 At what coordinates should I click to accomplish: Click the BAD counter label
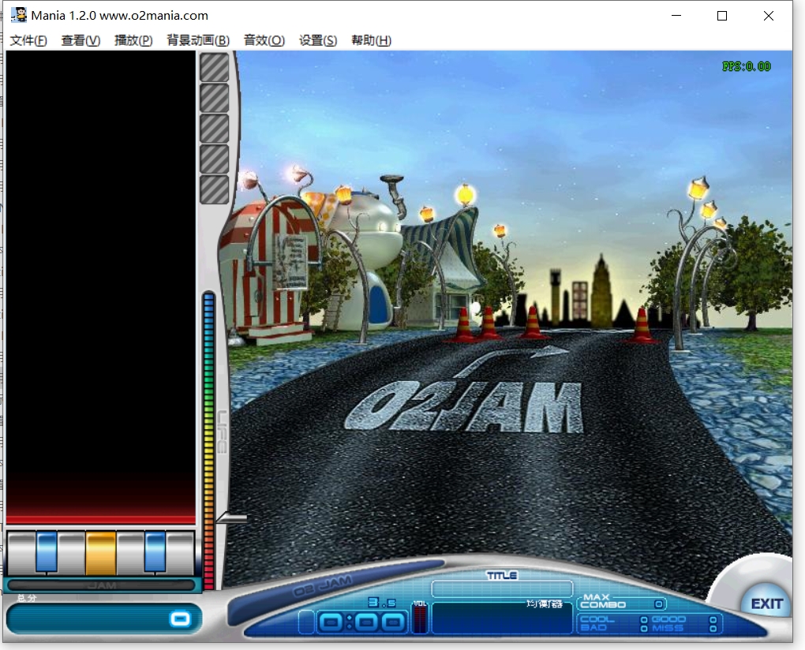(593, 627)
